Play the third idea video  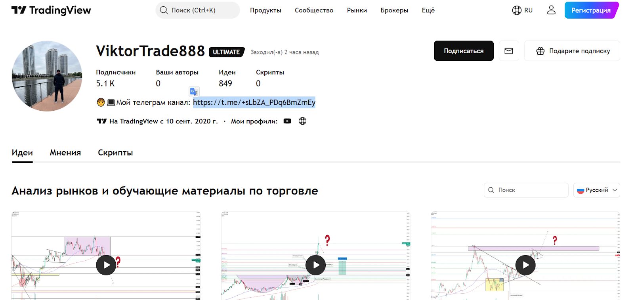point(525,265)
